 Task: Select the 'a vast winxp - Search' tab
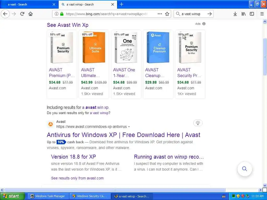[88, 4]
